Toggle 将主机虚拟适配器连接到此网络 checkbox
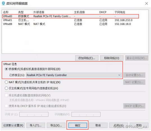The image size is (151, 131). click(x=6, y=95)
